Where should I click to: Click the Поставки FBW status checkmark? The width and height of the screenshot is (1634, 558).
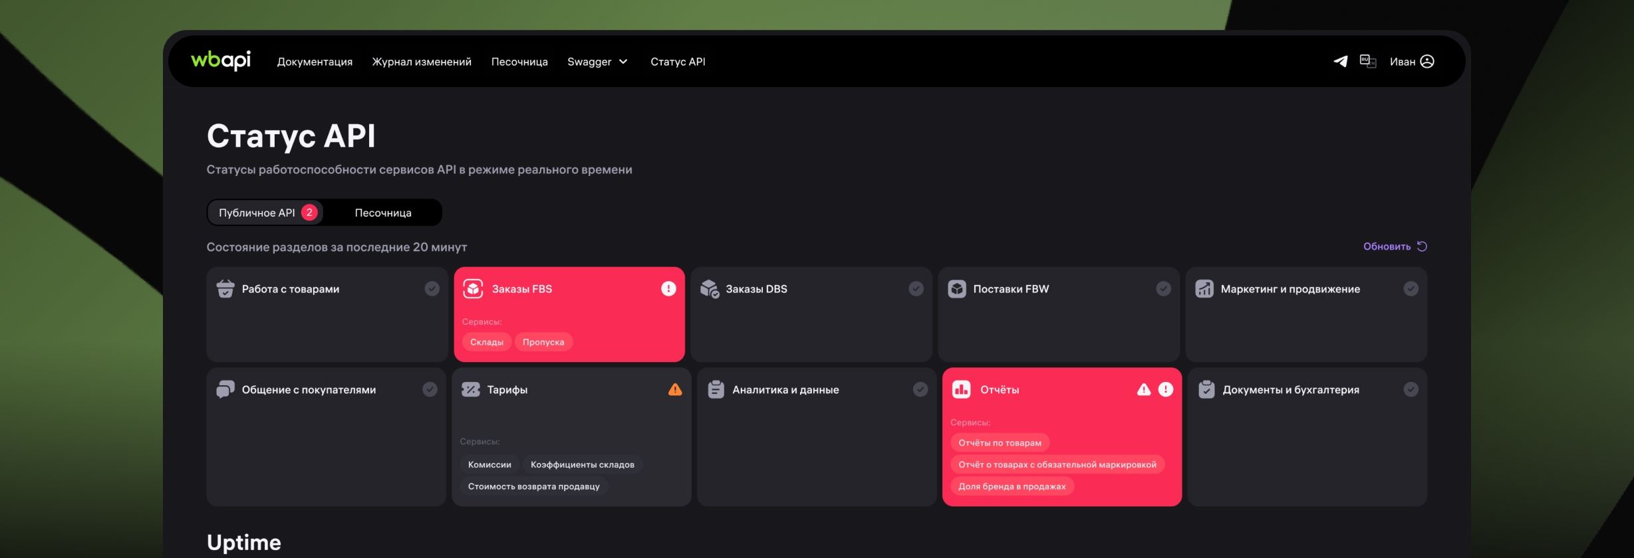pos(1163,289)
